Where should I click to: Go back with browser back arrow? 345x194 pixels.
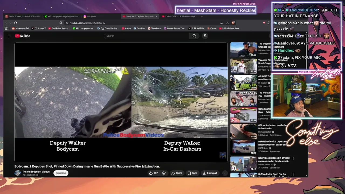tap(6, 23)
